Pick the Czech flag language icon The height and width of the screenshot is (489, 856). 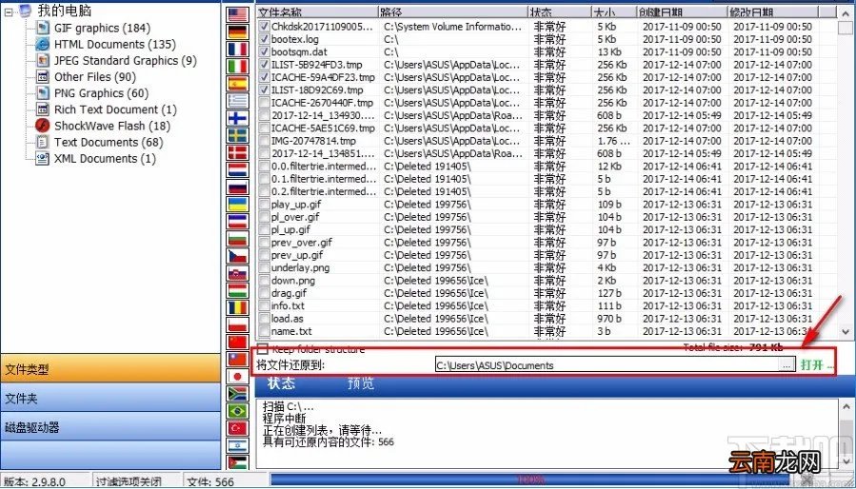pyautogui.click(x=238, y=256)
